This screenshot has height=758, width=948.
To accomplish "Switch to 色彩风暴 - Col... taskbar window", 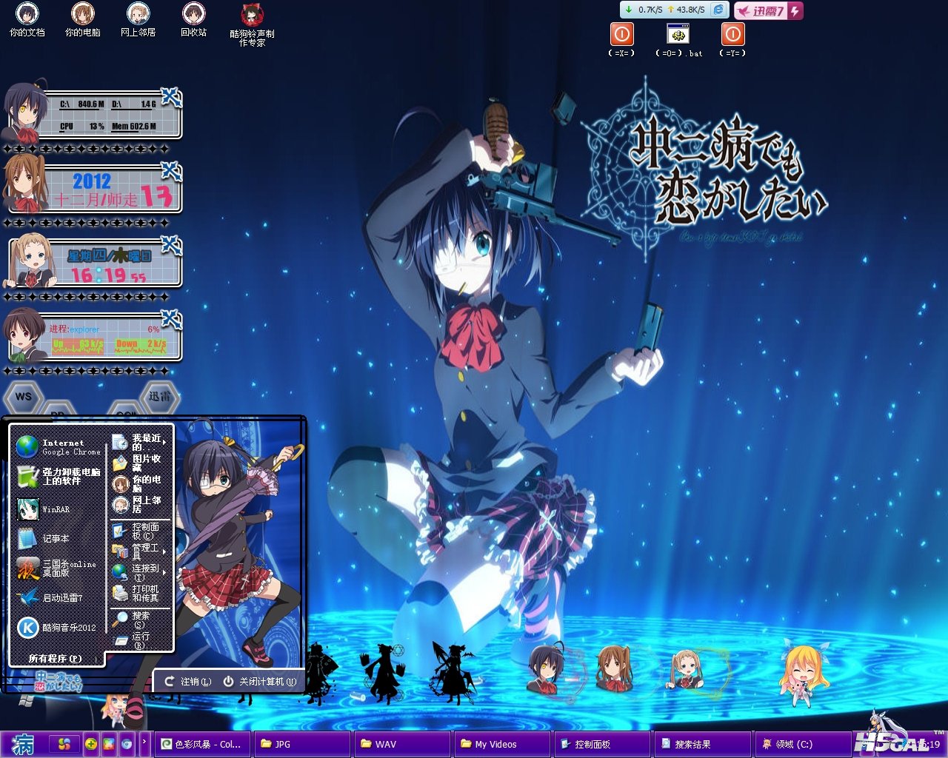I will pos(202,744).
